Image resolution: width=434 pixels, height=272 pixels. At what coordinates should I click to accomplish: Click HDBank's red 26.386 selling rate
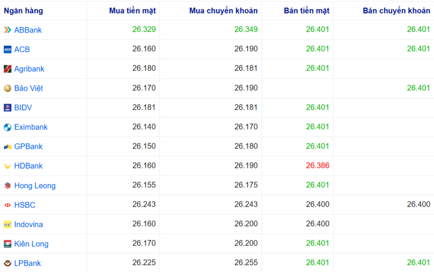pyautogui.click(x=317, y=166)
